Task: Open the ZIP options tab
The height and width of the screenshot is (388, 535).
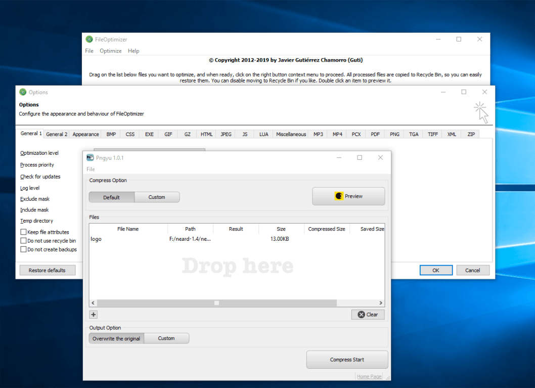Action: tap(471, 135)
